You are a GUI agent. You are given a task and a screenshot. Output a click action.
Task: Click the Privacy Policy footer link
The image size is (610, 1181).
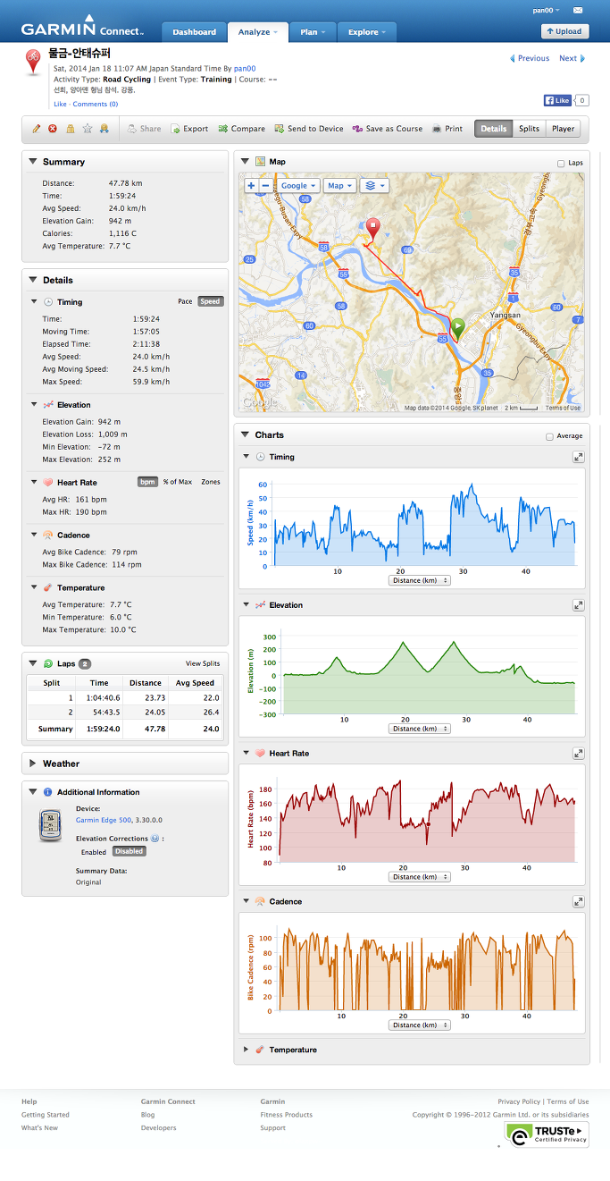(x=519, y=1101)
